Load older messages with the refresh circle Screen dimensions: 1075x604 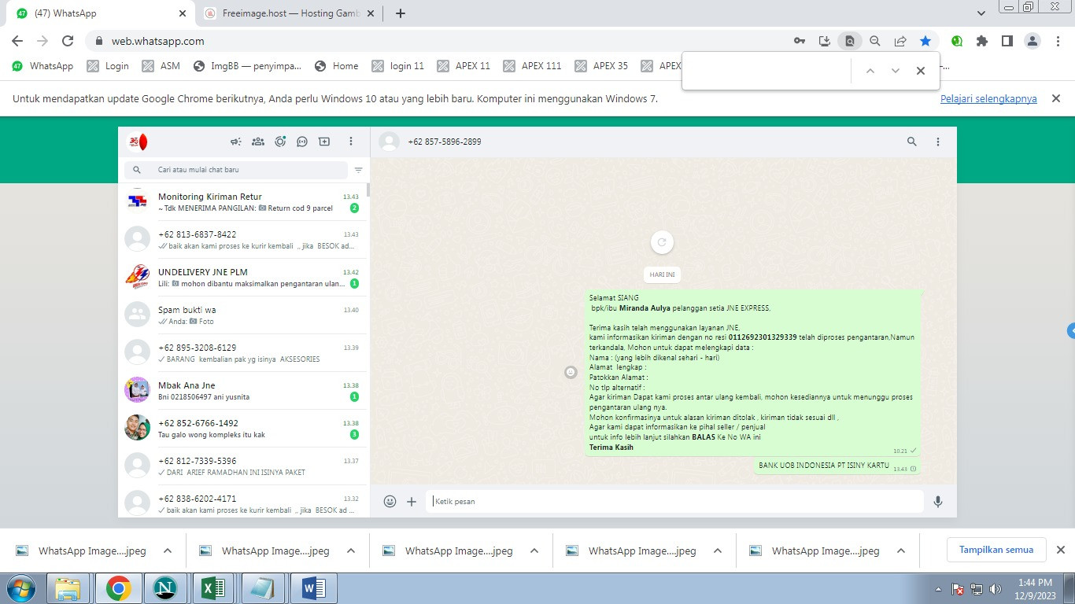click(x=662, y=242)
